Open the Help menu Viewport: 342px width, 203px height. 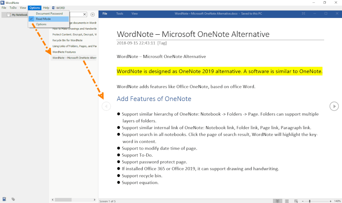46,8
